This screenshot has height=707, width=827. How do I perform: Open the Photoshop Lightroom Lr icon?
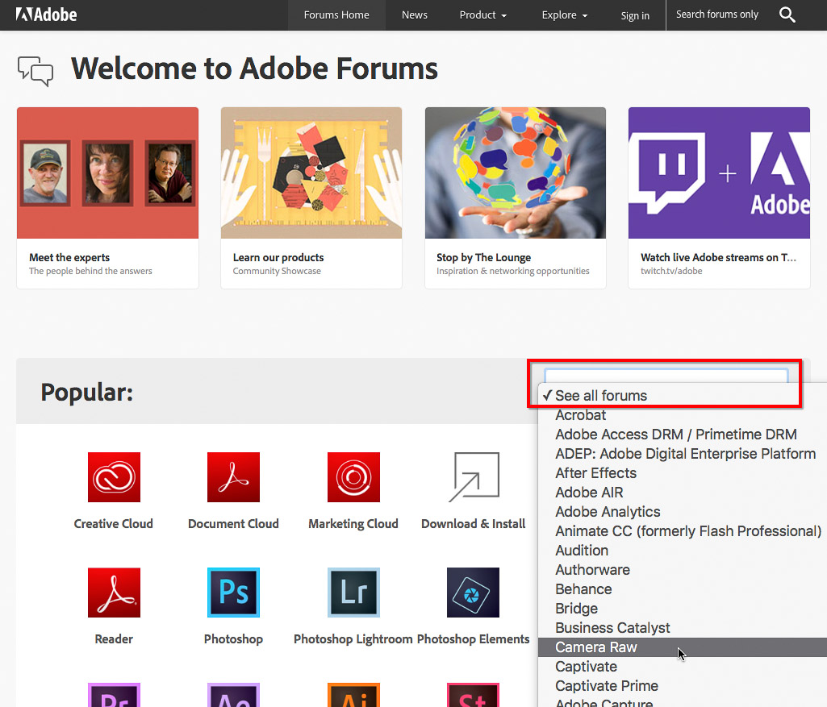coord(353,593)
